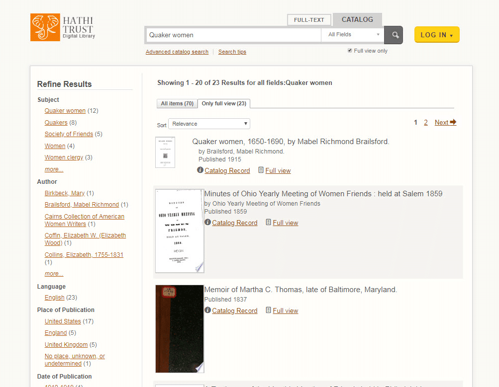Expand more authors under Author facet
Viewport: 499px width, 387px height.
tap(54, 274)
